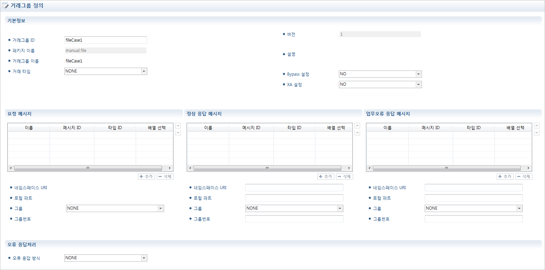Click move-up arrow beside 업무오류 응답 메시지 table
Viewport: 545px width, 270px height.
click(x=537, y=126)
